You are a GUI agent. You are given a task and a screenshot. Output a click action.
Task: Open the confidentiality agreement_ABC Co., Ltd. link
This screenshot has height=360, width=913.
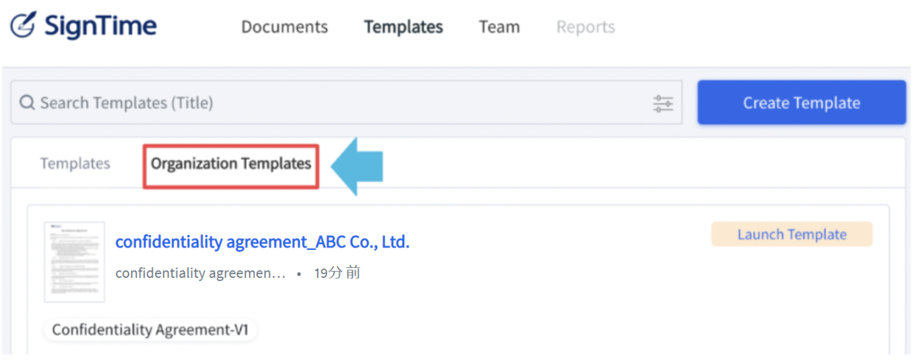click(262, 242)
